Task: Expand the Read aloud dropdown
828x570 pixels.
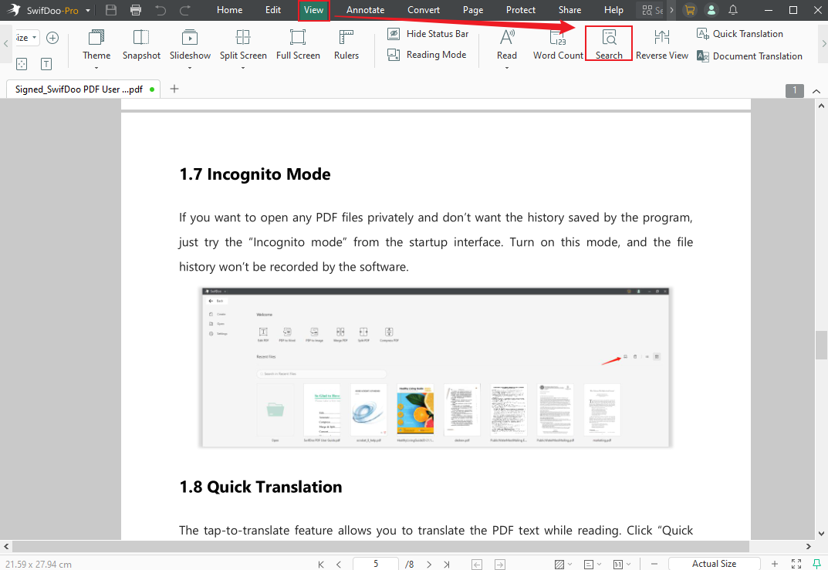Action: [x=507, y=68]
